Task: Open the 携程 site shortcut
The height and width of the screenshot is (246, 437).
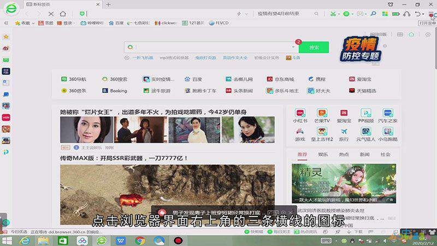Action: click(x=317, y=79)
